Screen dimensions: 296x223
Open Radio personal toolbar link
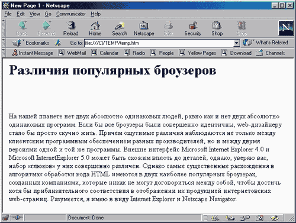click(134, 53)
